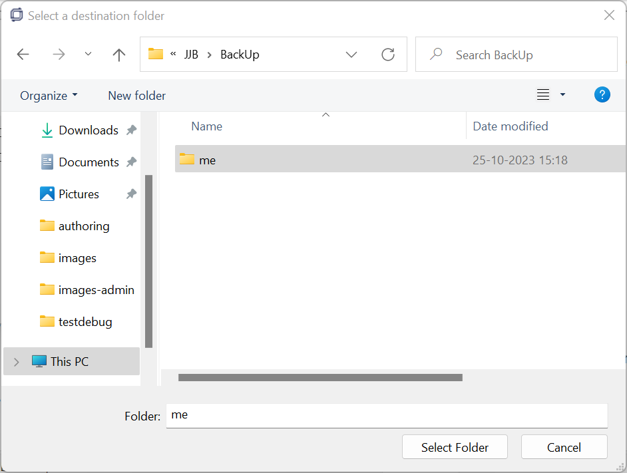Open the authoring folder in sidebar
The height and width of the screenshot is (473, 627).
pos(84,226)
